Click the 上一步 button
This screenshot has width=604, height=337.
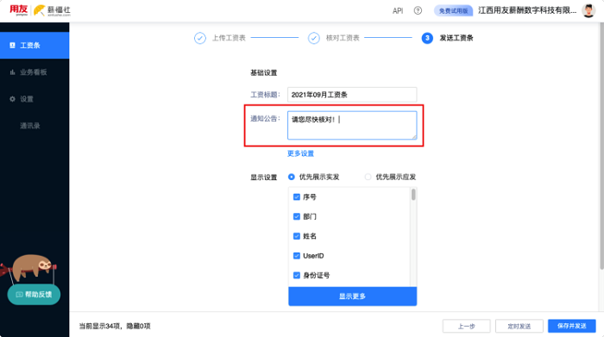coord(467,327)
